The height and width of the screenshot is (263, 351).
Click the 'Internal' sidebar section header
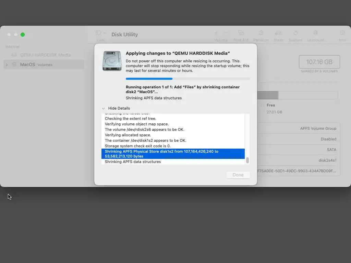click(x=13, y=47)
